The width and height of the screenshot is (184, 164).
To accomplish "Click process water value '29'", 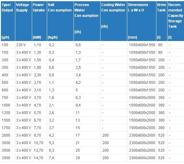I will tap(78, 158).
